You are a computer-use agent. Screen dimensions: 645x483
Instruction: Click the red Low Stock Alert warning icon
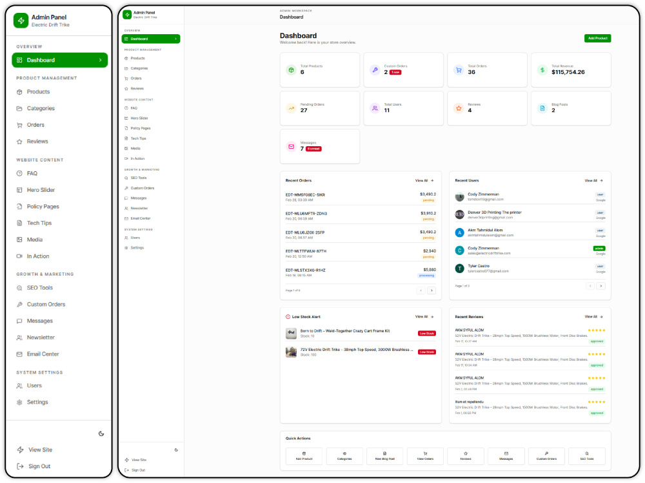coord(288,317)
